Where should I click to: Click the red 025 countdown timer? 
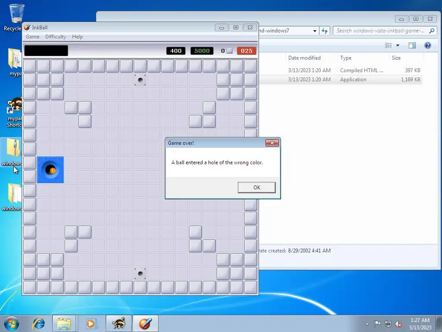click(x=246, y=51)
